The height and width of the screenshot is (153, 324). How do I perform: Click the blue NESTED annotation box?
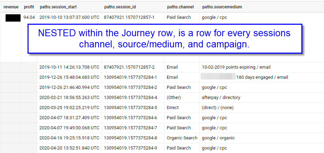pyautogui.click(x=165, y=39)
